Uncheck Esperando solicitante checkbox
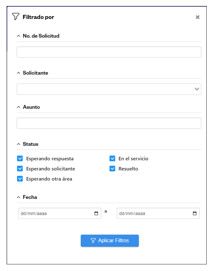This screenshot has height=271, width=213. [x=20, y=169]
